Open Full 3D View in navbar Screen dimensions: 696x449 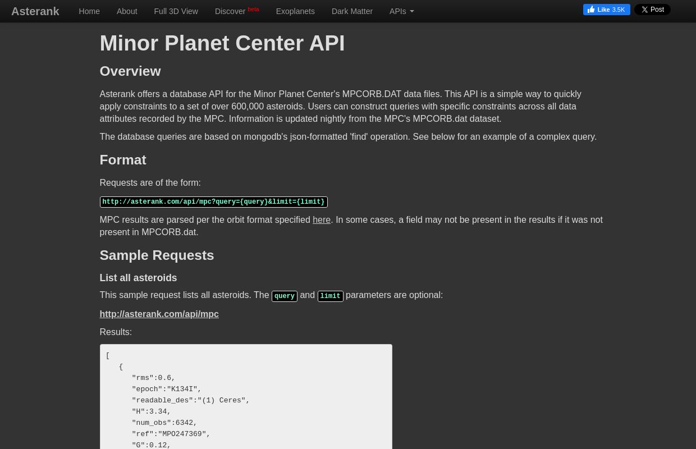(x=176, y=11)
